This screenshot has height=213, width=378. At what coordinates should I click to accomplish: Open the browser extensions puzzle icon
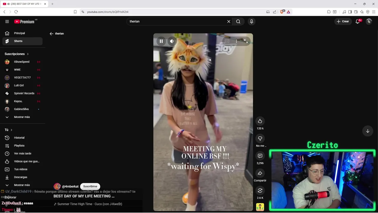click(x=329, y=12)
